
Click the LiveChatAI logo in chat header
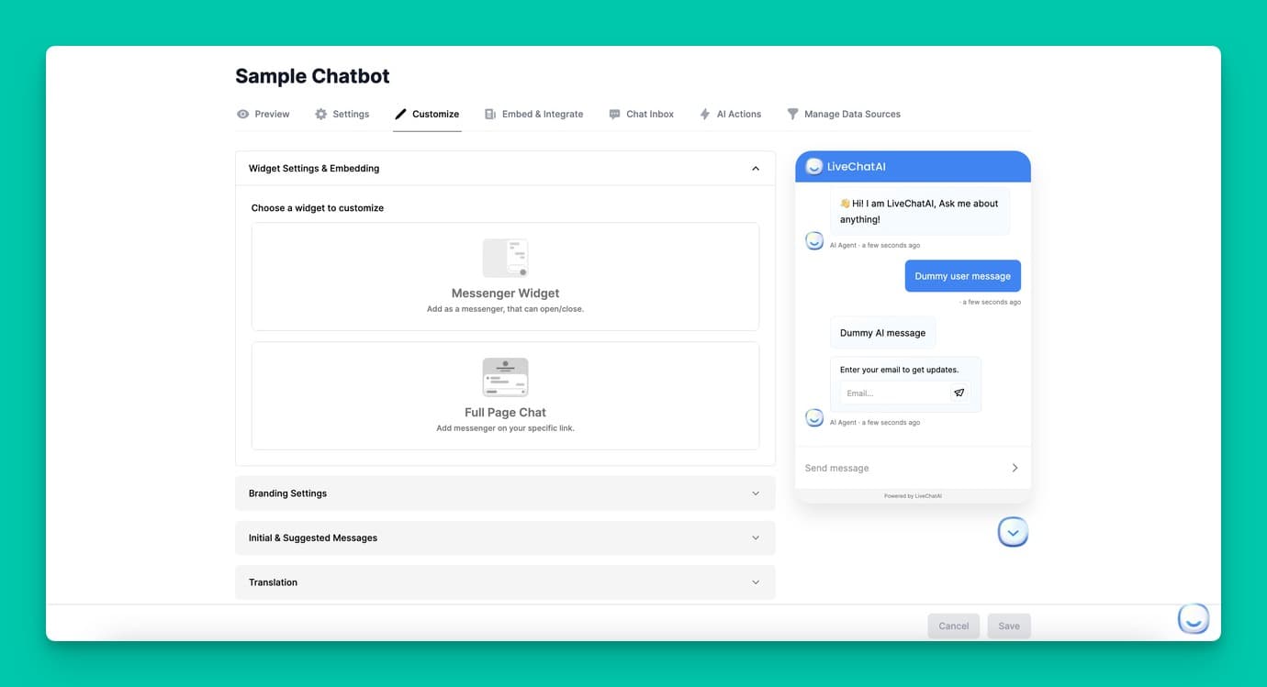click(813, 166)
